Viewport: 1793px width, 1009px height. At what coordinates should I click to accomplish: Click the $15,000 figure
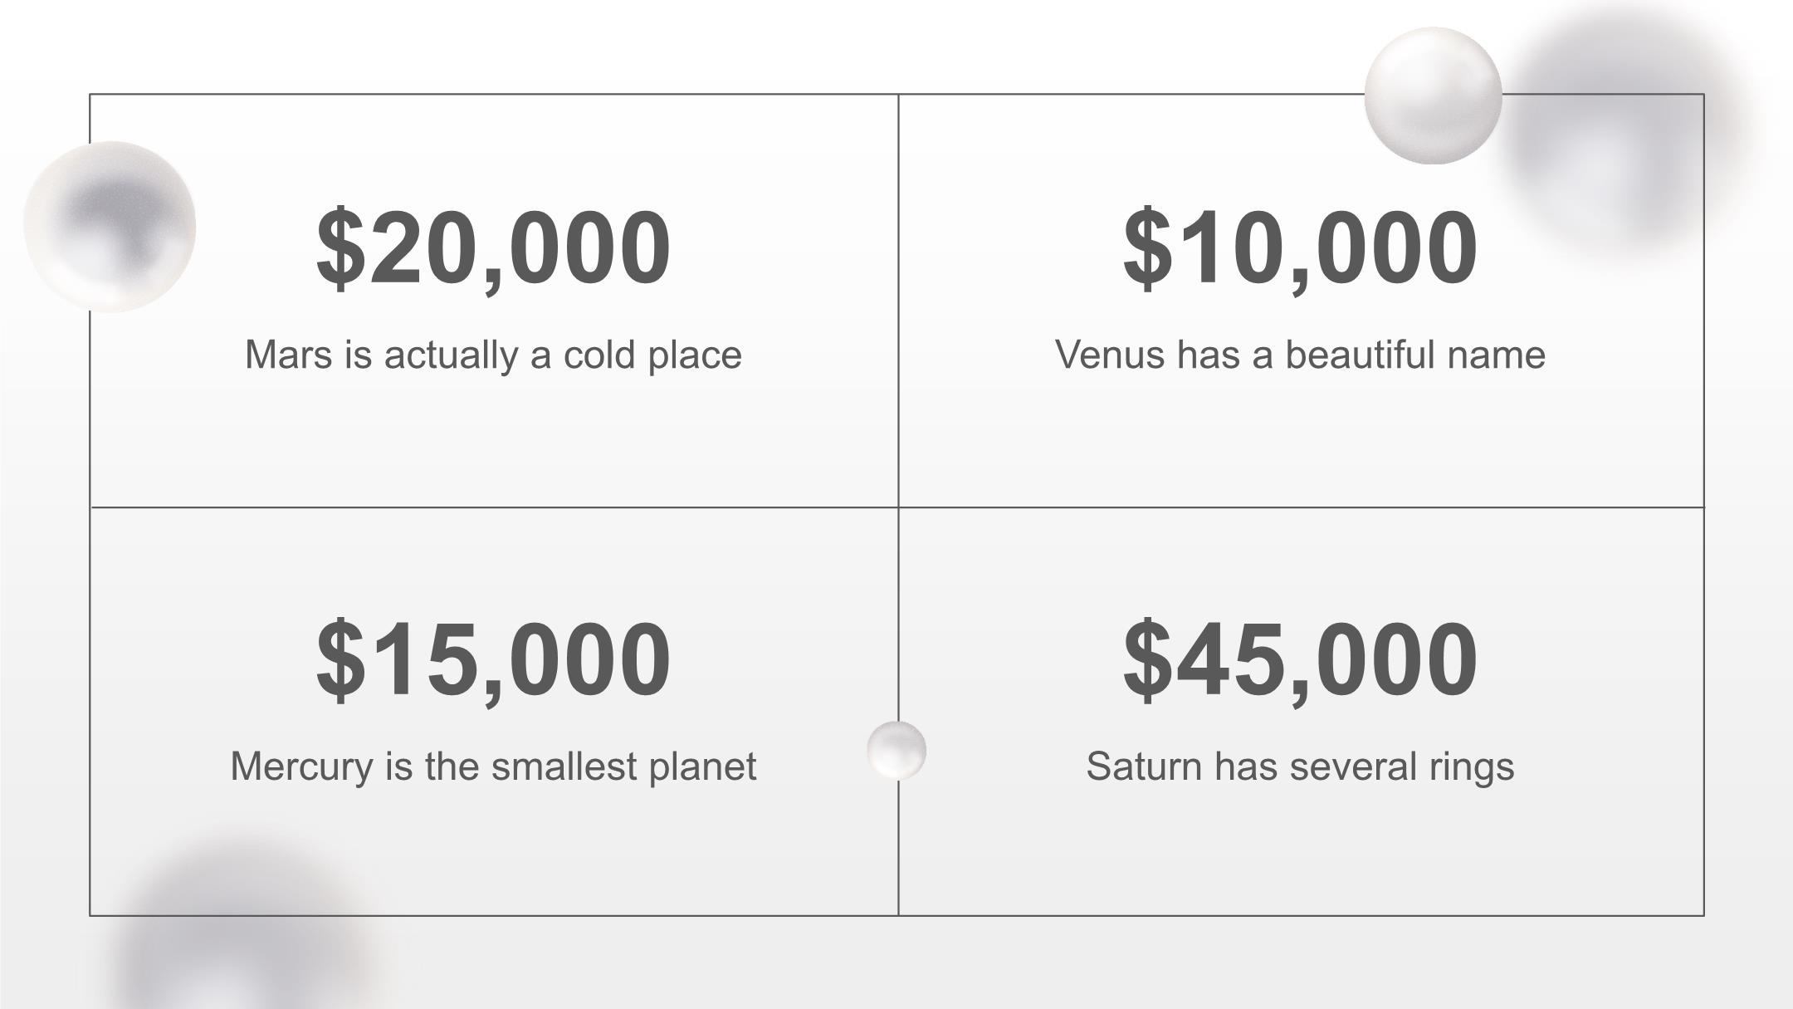[x=493, y=659]
